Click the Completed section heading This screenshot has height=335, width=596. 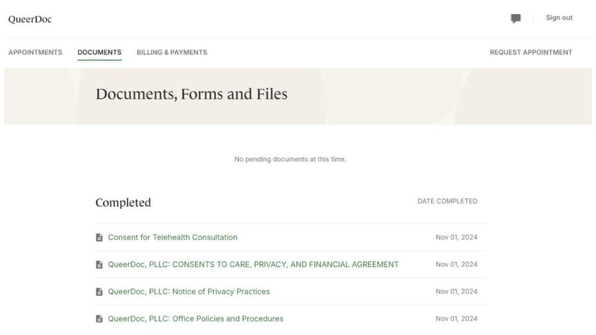pos(123,202)
